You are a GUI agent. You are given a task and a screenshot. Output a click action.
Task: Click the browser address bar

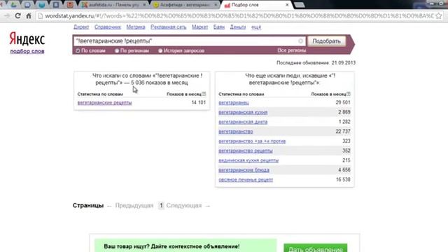[x=239, y=16]
